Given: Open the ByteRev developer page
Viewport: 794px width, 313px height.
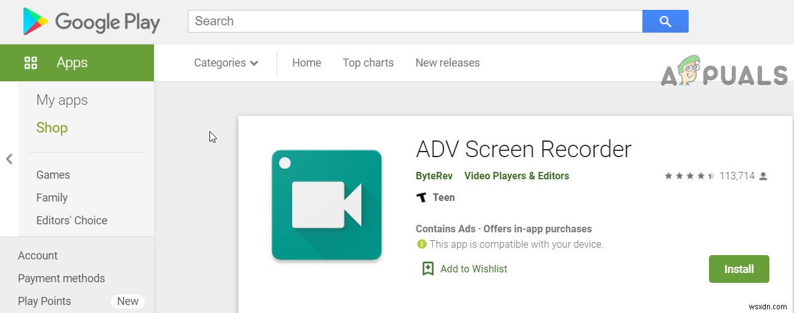Looking at the screenshot, I should (x=434, y=176).
